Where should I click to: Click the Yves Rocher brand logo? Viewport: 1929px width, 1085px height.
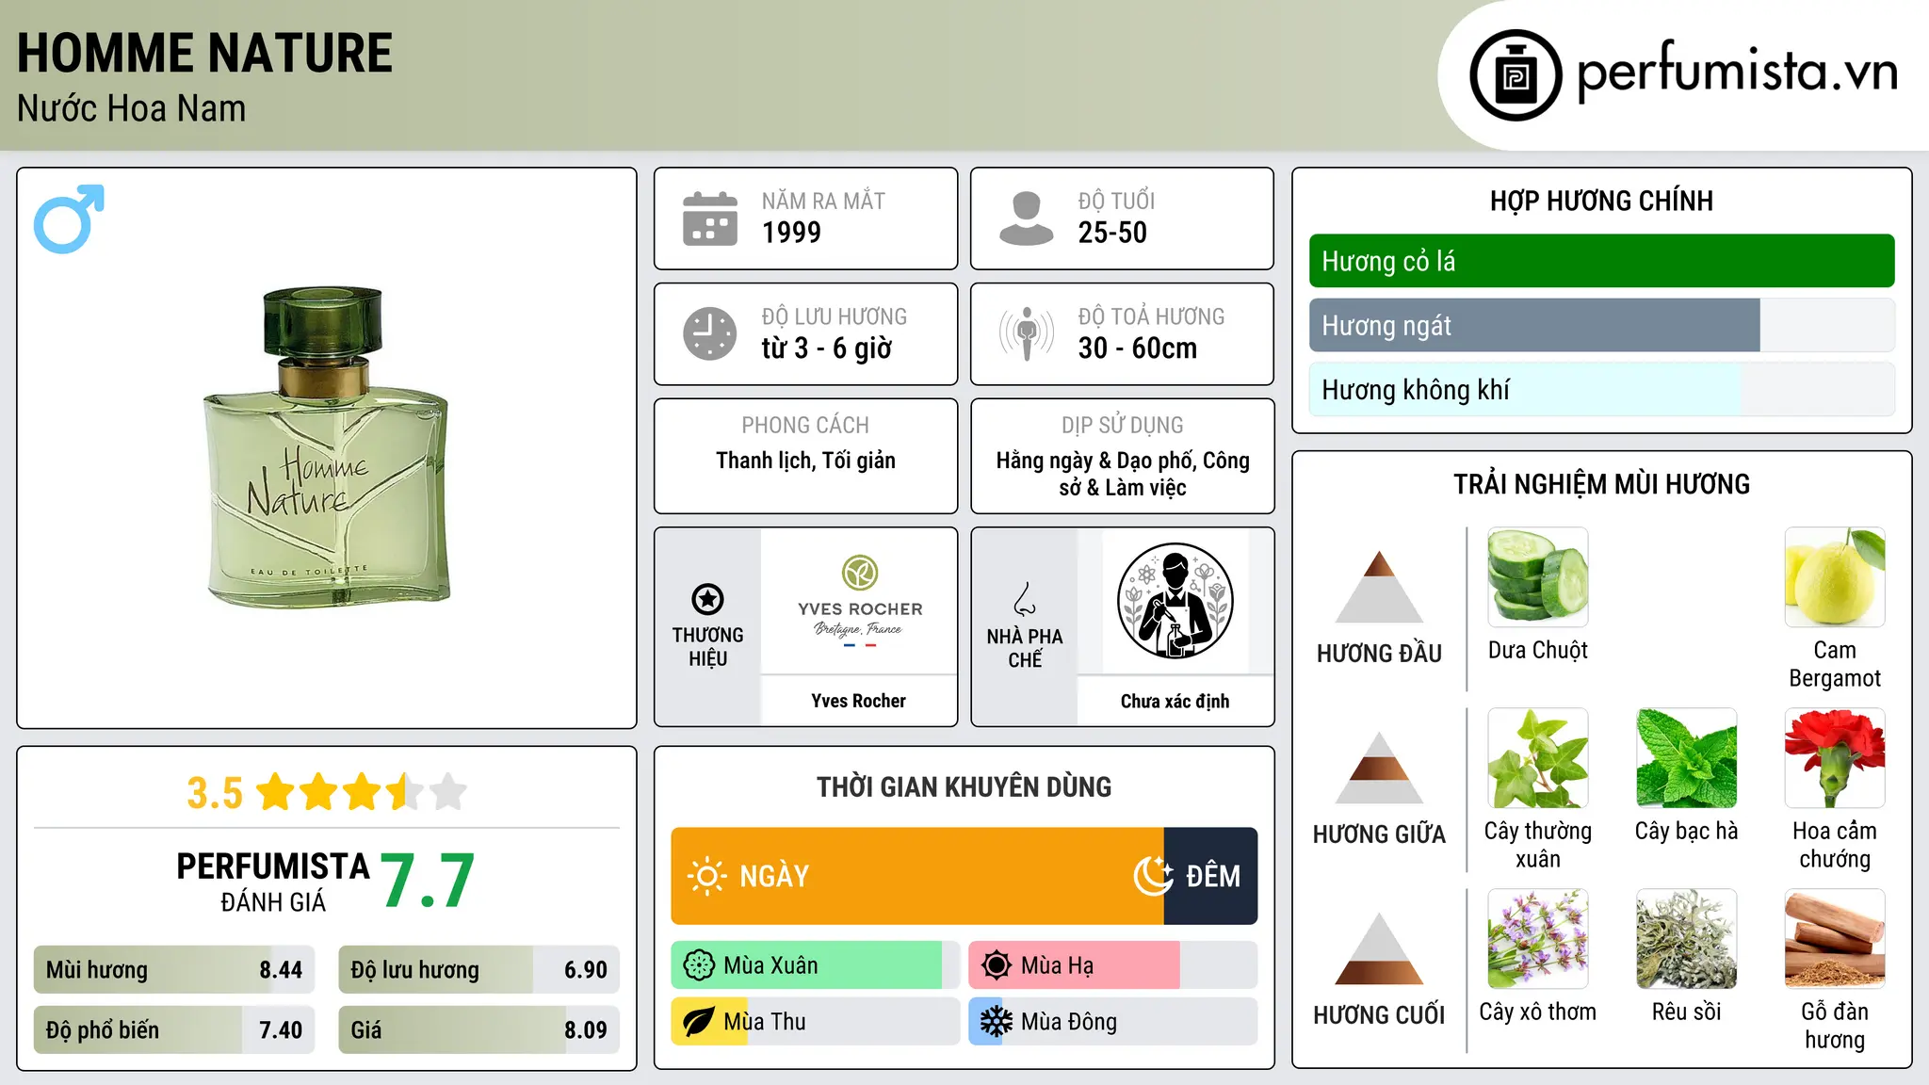(860, 602)
